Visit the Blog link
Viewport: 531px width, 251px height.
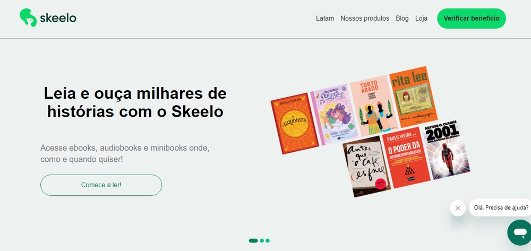point(402,18)
